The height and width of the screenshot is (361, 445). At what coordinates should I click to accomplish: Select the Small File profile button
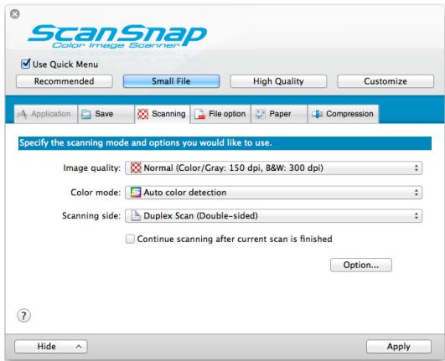(x=171, y=81)
